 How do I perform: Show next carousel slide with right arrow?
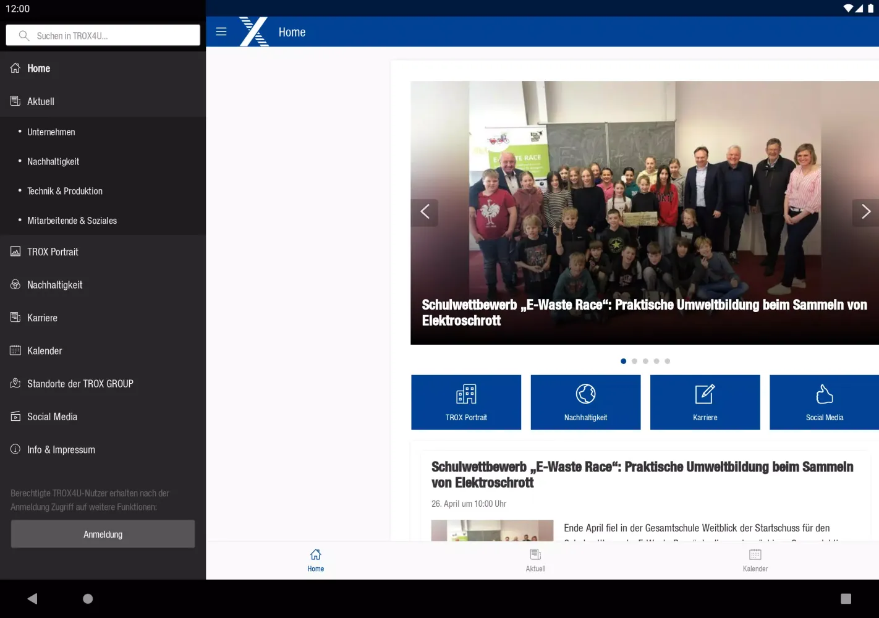(x=865, y=212)
